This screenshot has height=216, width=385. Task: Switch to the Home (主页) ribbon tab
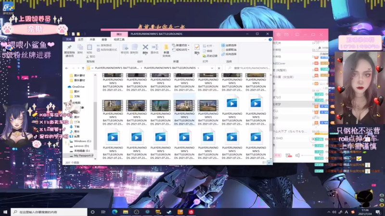[x=80, y=39]
